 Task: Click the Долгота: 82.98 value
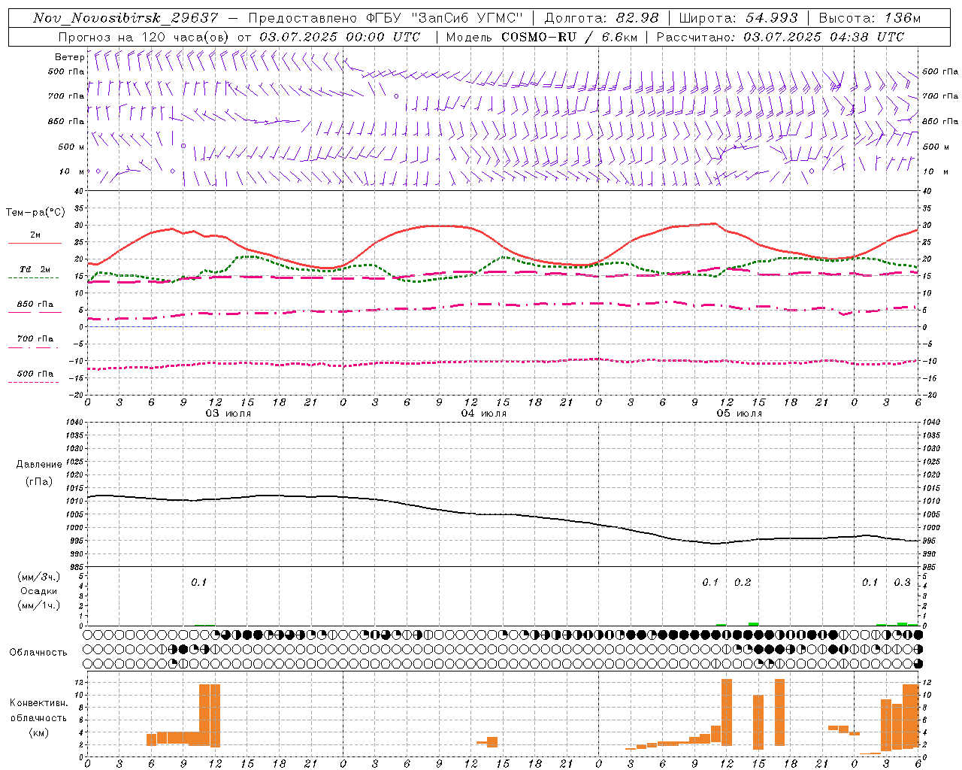pos(601,18)
